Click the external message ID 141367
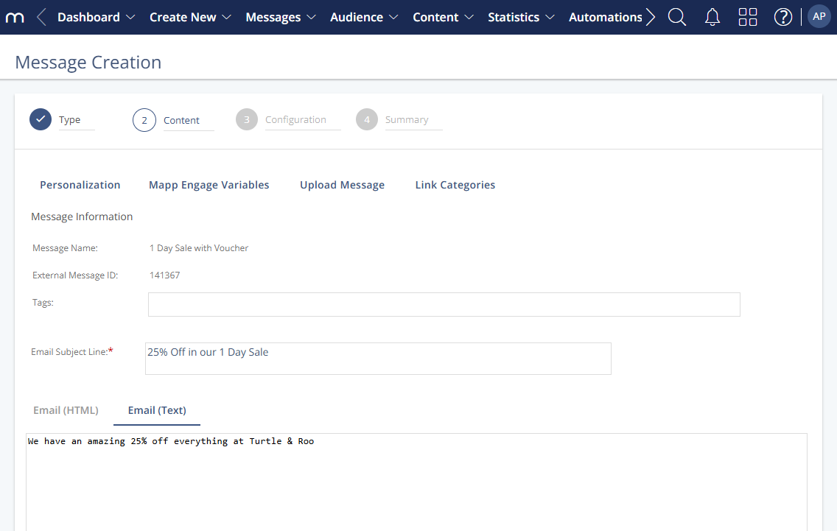The image size is (837, 531). coord(164,275)
